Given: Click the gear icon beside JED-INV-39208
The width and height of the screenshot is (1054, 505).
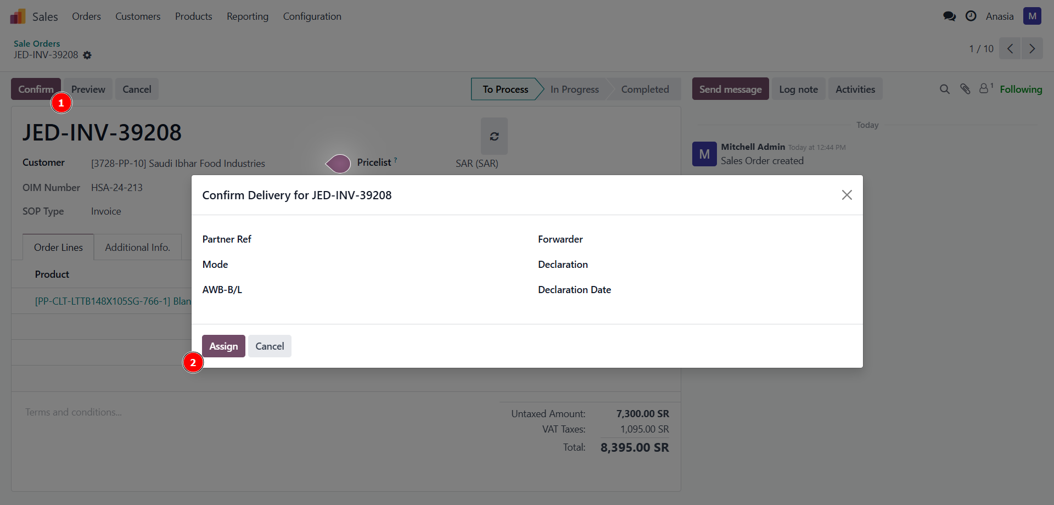Looking at the screenshot, I should tap(87, 55).
